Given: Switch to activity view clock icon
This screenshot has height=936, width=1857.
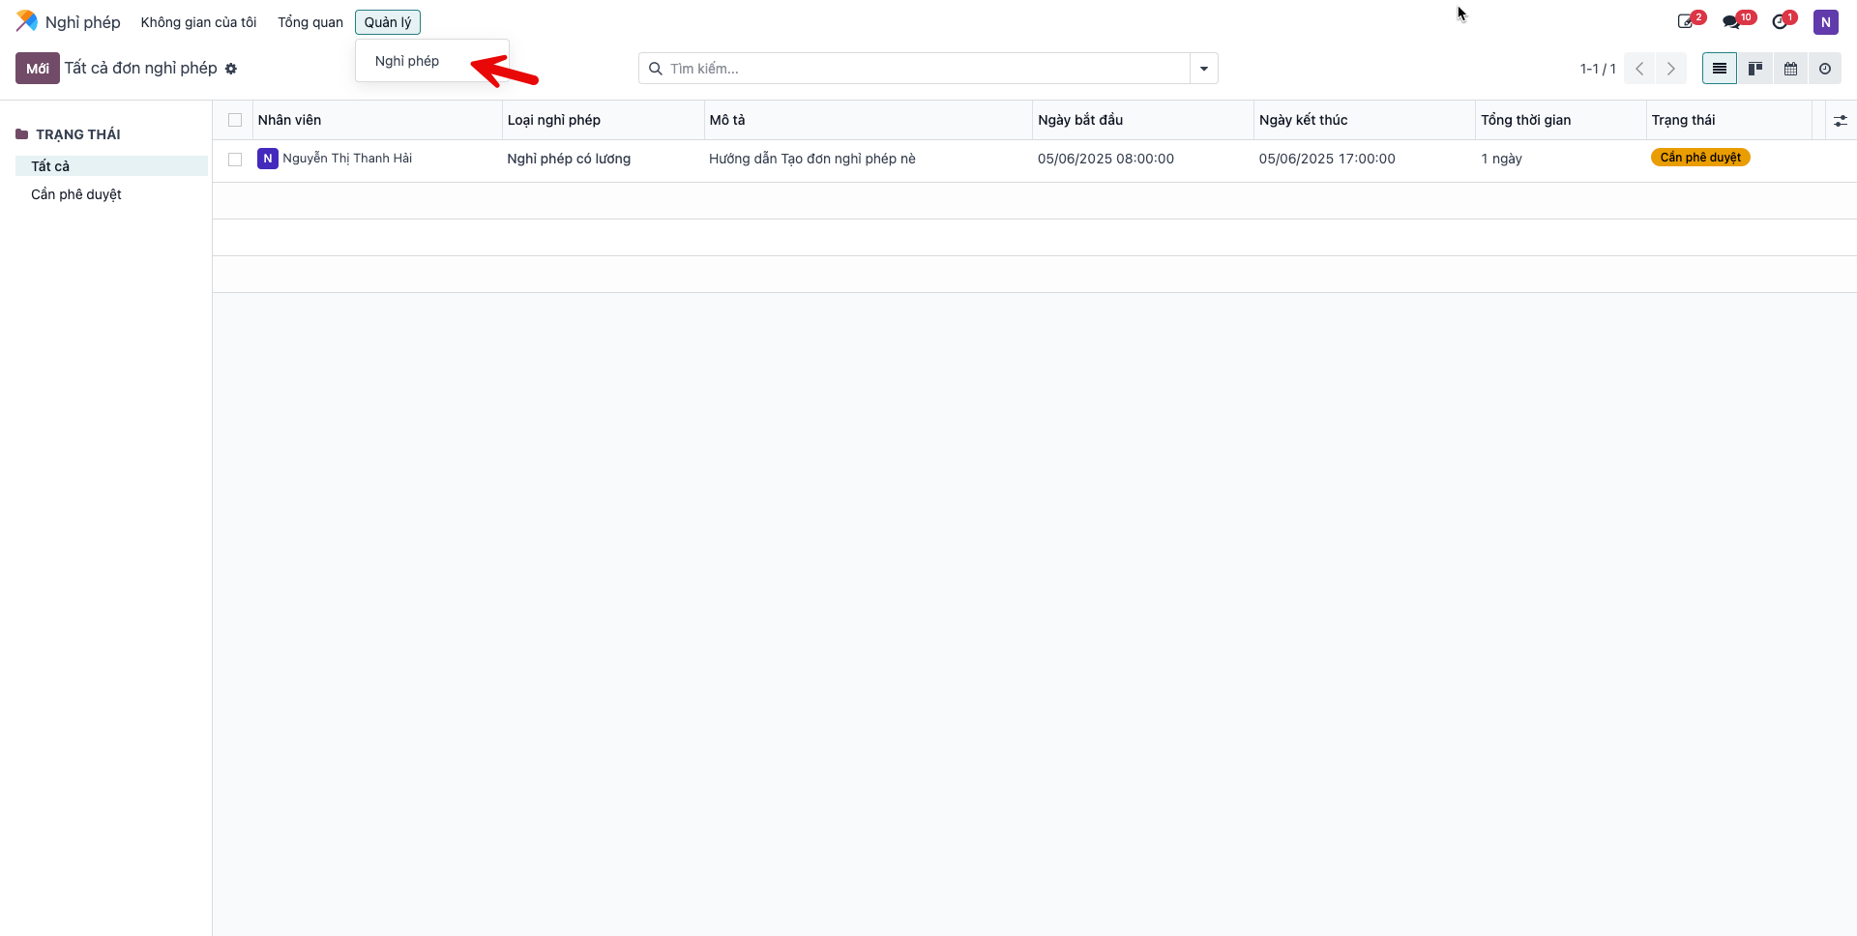Looking at the screenshot, I should [1825, 69].
